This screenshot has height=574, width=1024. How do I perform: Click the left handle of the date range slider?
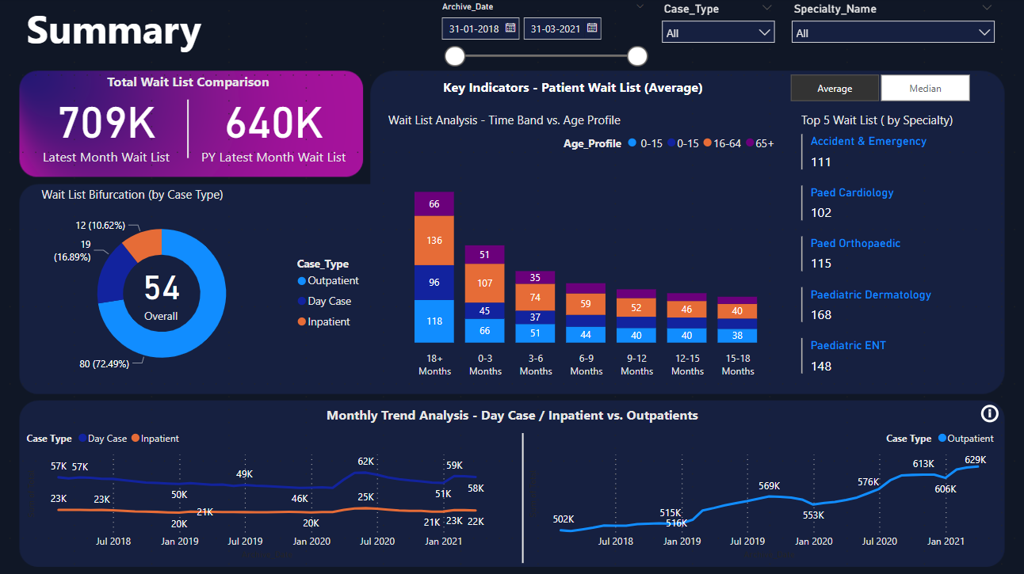pos(454,56)
